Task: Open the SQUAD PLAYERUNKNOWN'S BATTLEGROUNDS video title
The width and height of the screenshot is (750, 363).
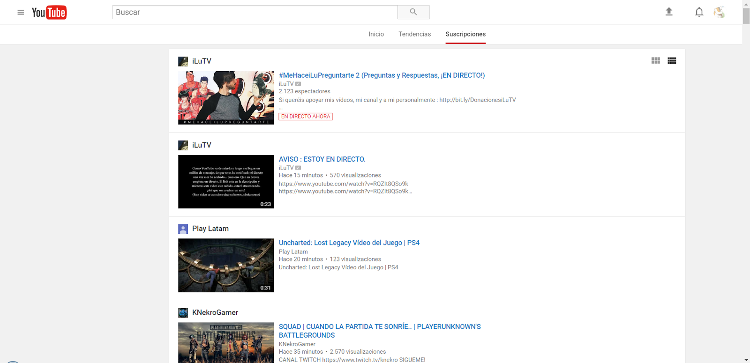Action: click(380, 331)
